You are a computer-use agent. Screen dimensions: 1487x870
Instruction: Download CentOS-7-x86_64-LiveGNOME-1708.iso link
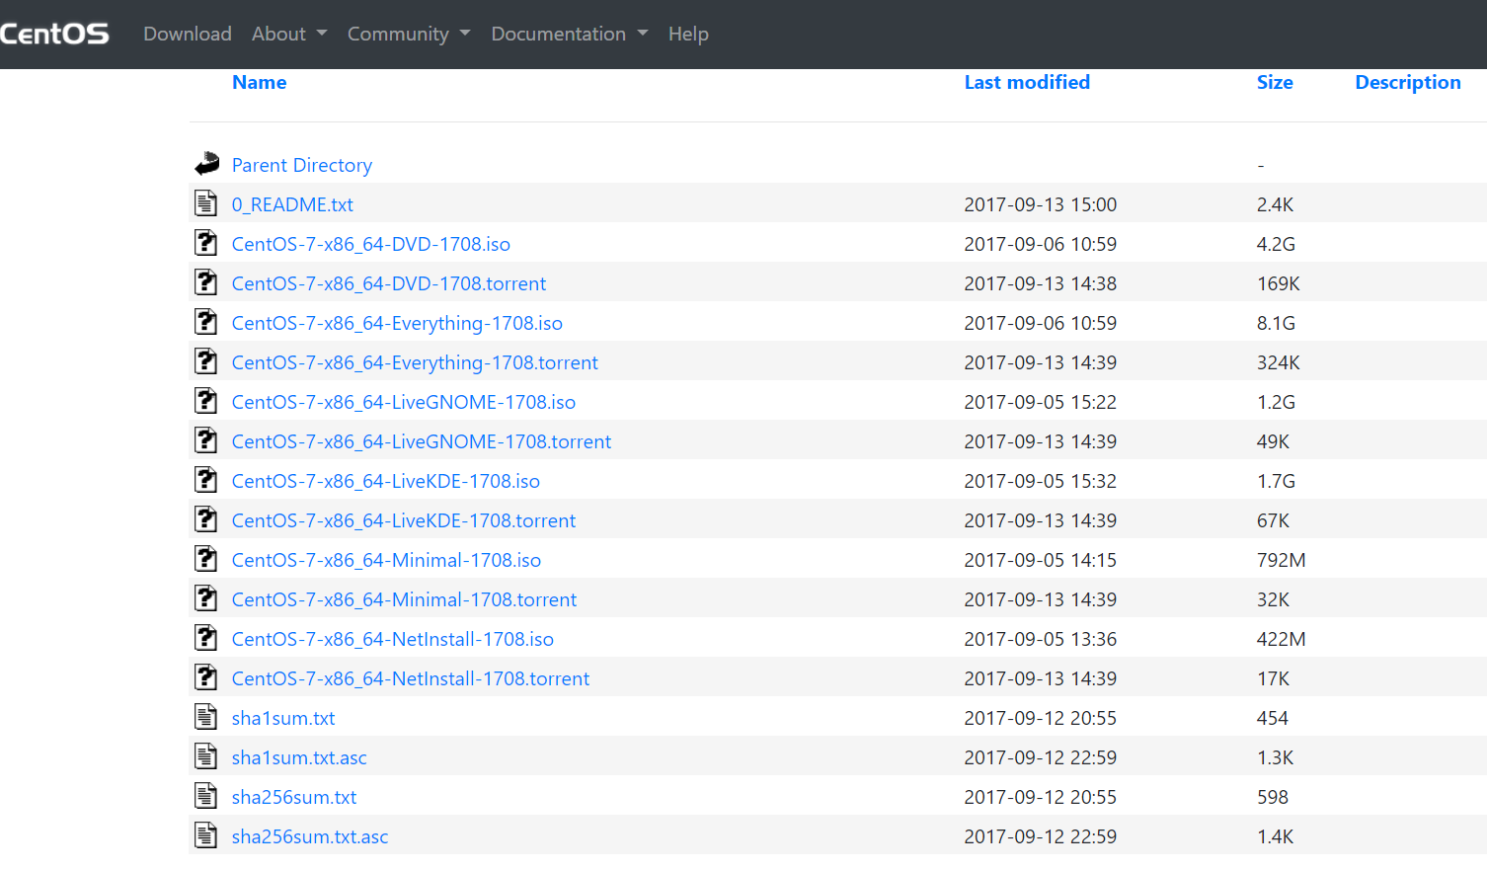(x=404, y=402)
